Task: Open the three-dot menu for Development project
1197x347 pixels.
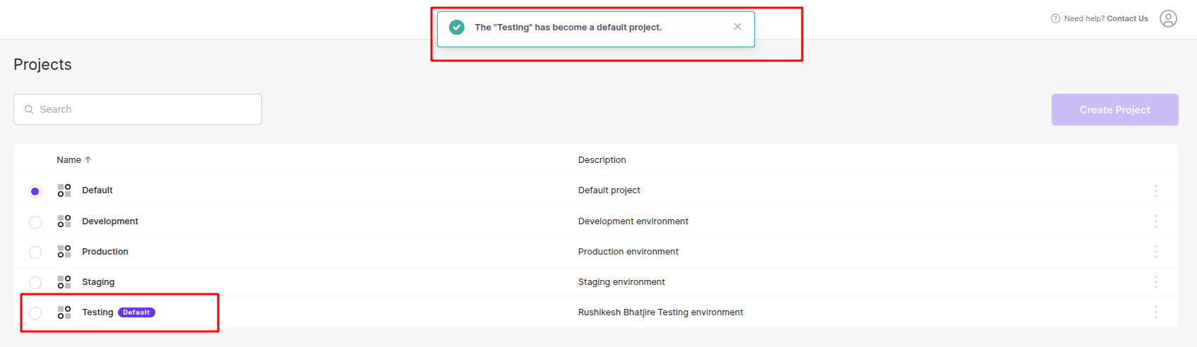Action: [1156, 221]
